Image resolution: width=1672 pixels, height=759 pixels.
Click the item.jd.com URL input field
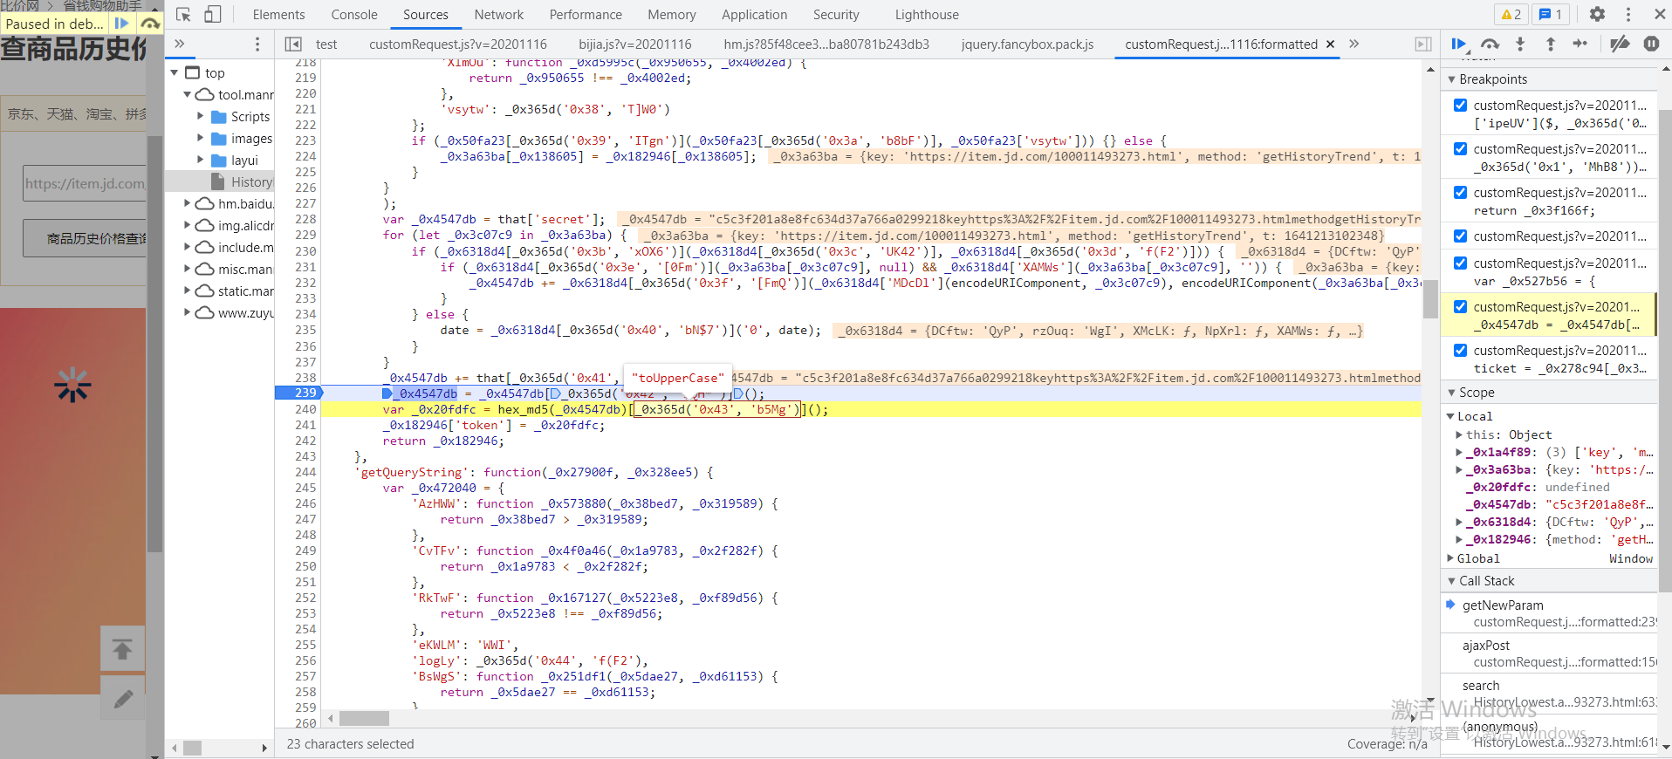click(85, 183)
